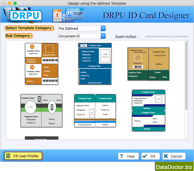This screenshot has width=194, height=171.
Task: Click the Select Template Category label
Action: click(x=29, y=28)
